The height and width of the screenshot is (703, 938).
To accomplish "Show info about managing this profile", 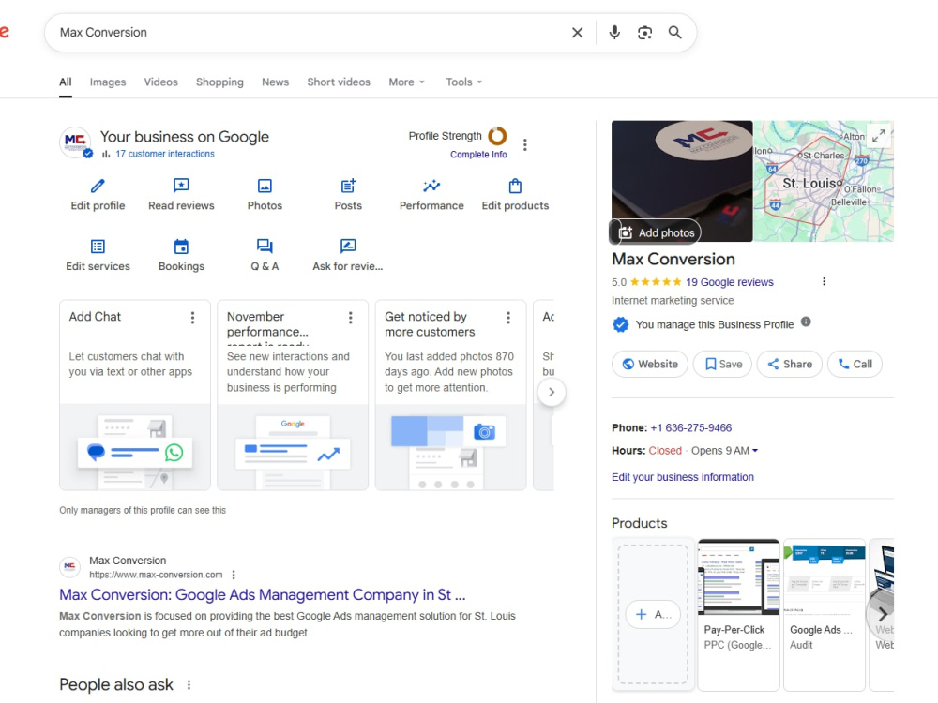I will tap(806, 322).
